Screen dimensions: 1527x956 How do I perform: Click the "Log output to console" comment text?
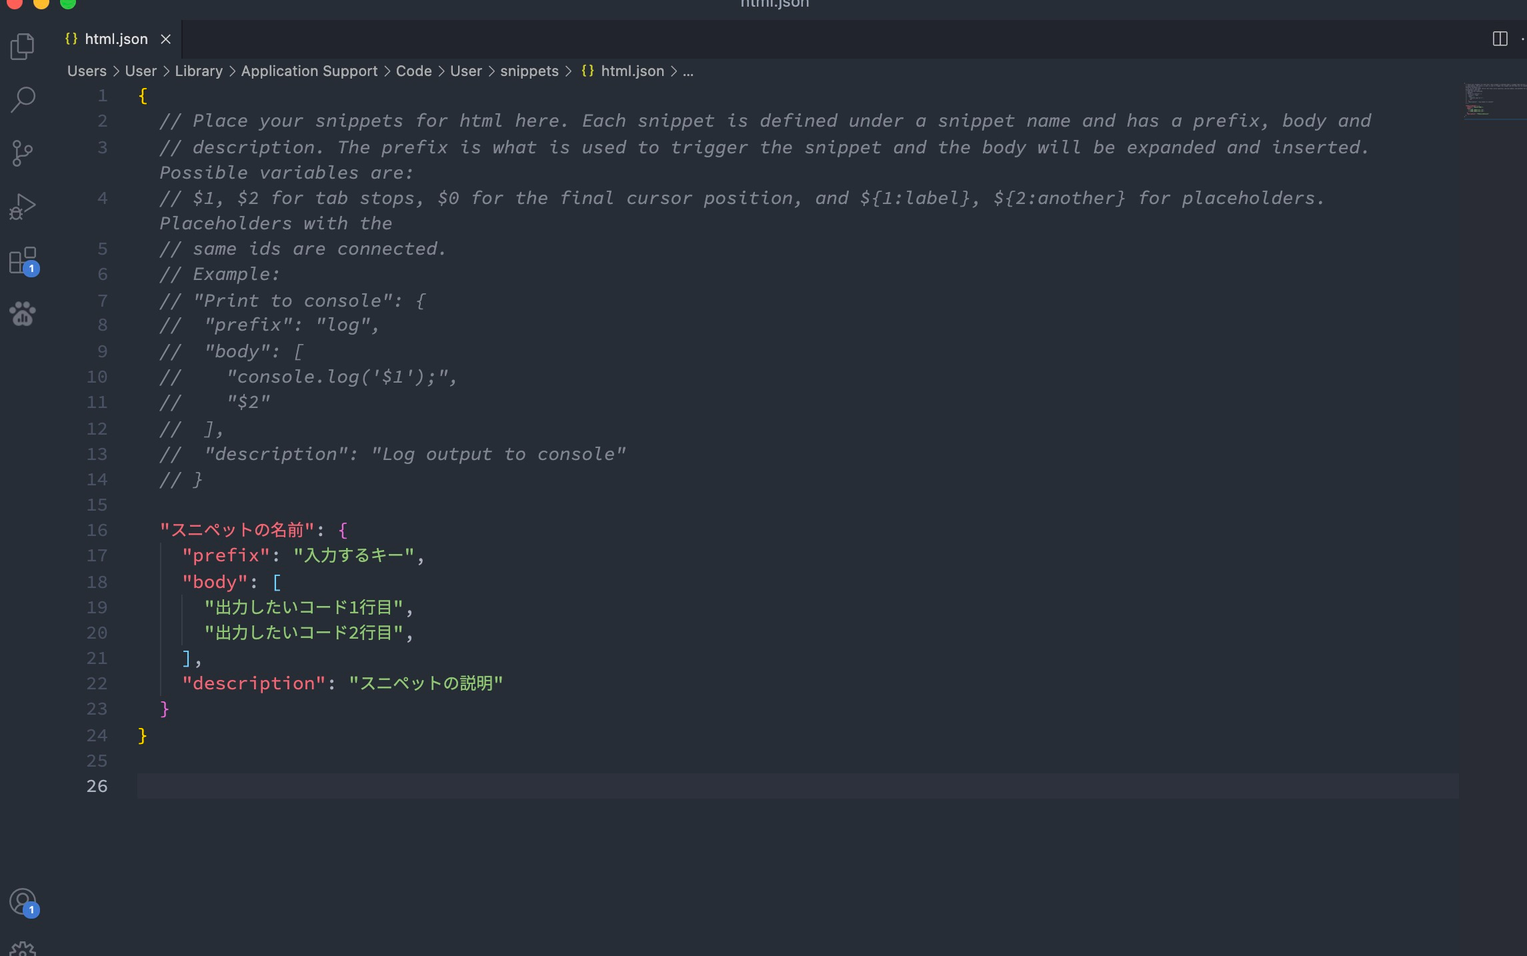[499, 455]
